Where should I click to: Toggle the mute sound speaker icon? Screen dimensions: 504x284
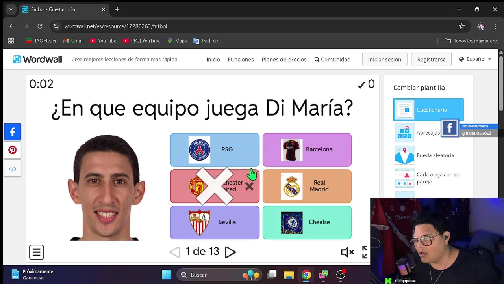[x=347, y=252]
